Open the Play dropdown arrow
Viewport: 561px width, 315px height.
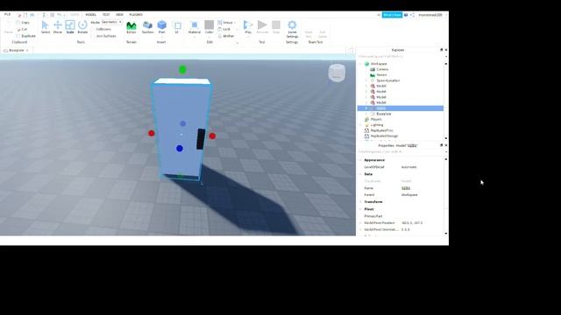(x=248, y=37)
